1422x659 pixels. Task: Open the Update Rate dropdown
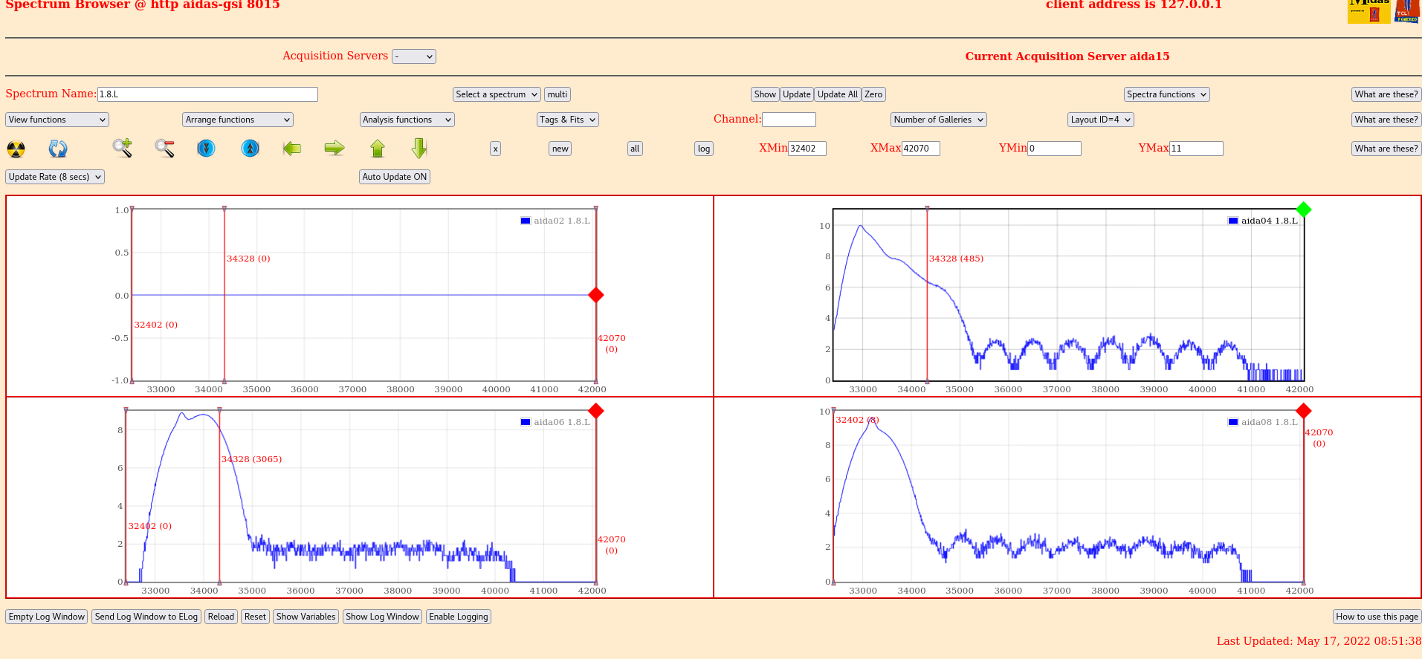click(55, 177)
